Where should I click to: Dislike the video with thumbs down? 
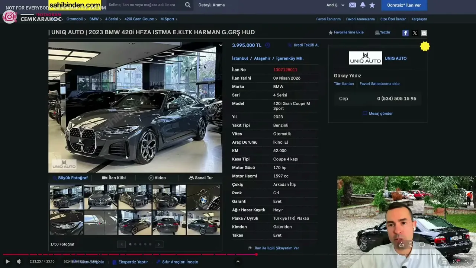[x=411, y=245]
